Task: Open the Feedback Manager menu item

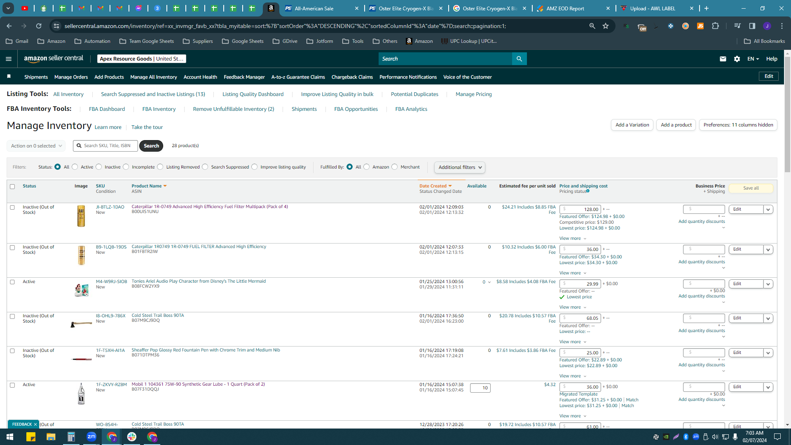Action: (244, 77)
